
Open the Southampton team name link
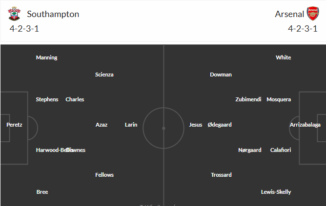(53, 14)
